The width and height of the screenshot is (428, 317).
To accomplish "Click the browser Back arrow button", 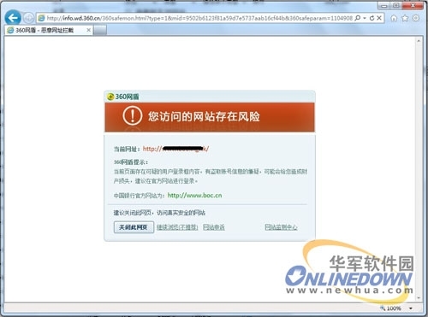I will (x=13, y=18).
